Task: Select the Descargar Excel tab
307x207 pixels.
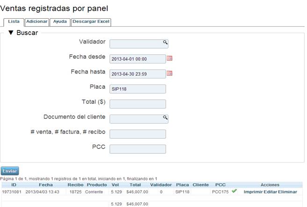Action: coord(91,21)
